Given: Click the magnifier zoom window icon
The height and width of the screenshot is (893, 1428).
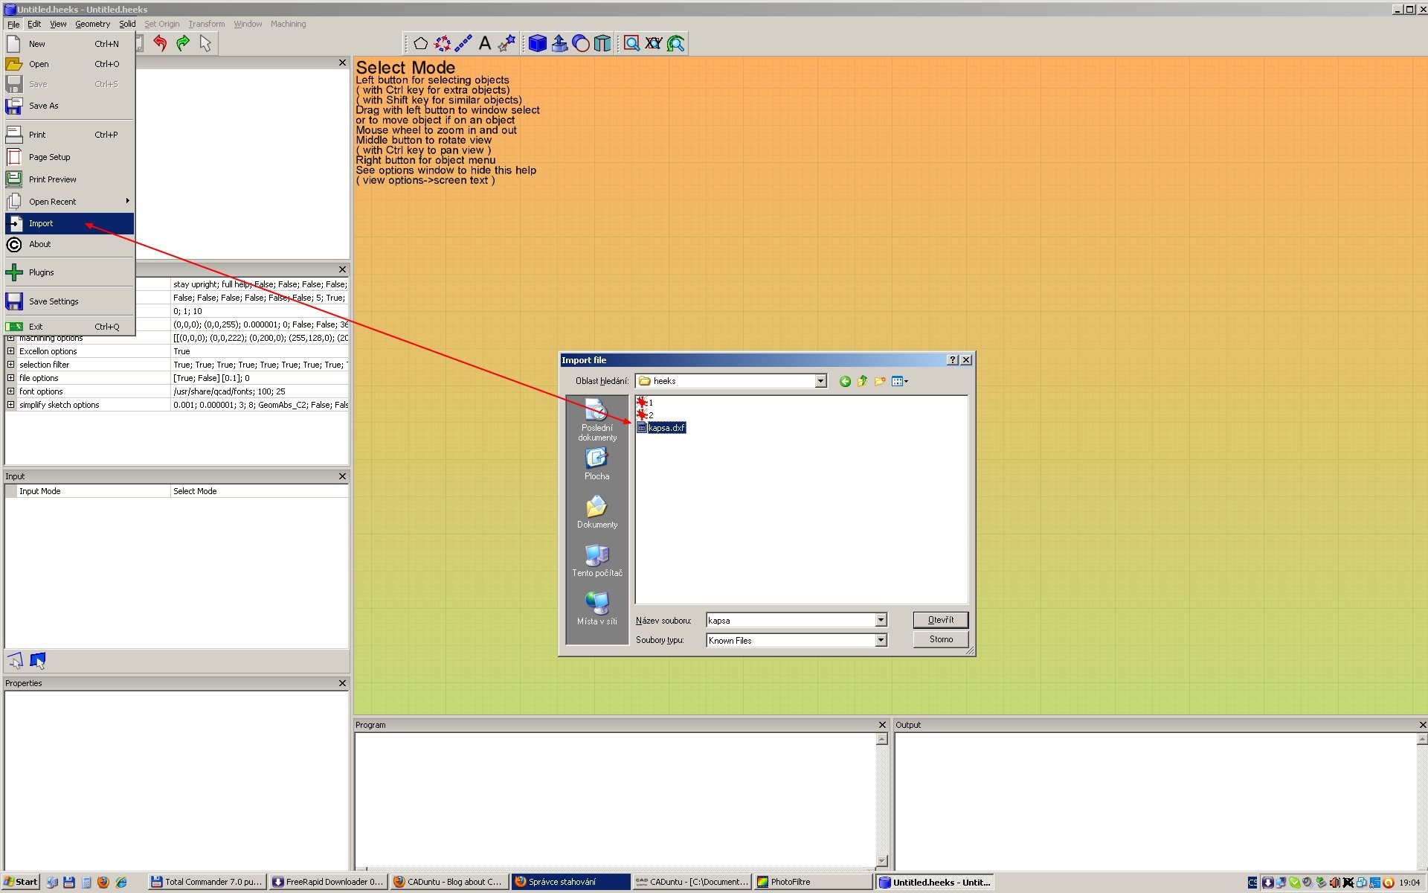Looking at the screenshot, I should tap(631, 44).
